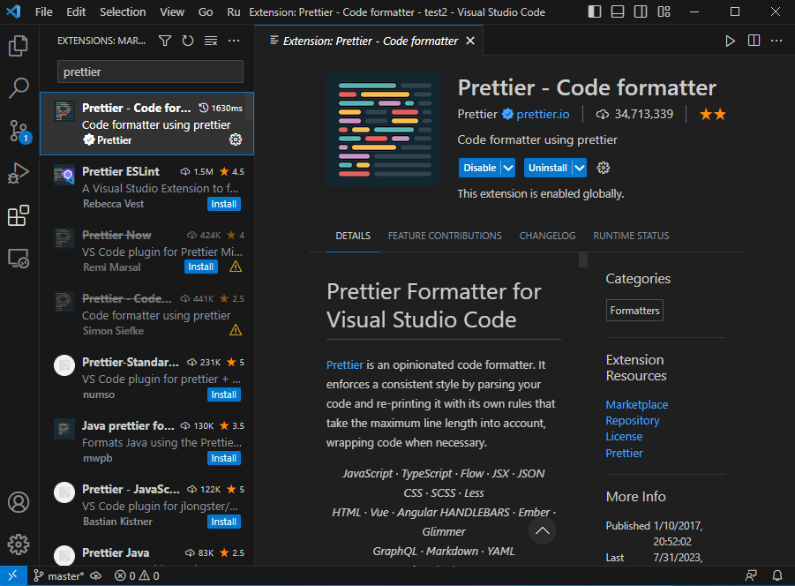Click inside the prettier search field
Viewport: 795px width, 586px height.
point(148,71)
